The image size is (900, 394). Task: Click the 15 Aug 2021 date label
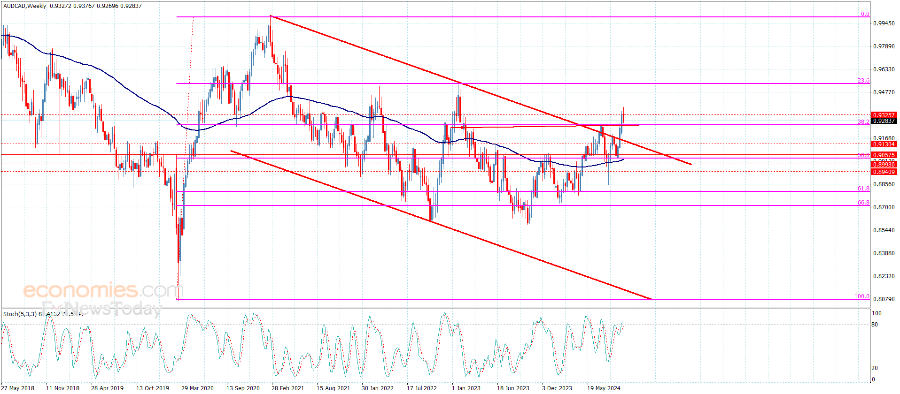[x=333, y=388]
